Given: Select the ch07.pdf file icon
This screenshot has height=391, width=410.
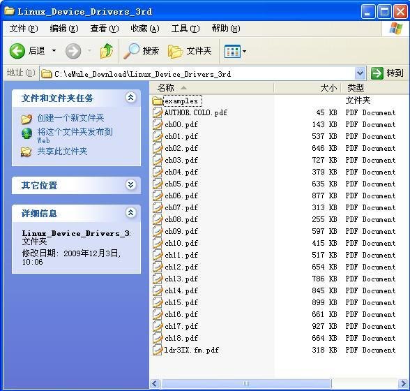Looking at the screenshot, I should click(x=158, y=207).
